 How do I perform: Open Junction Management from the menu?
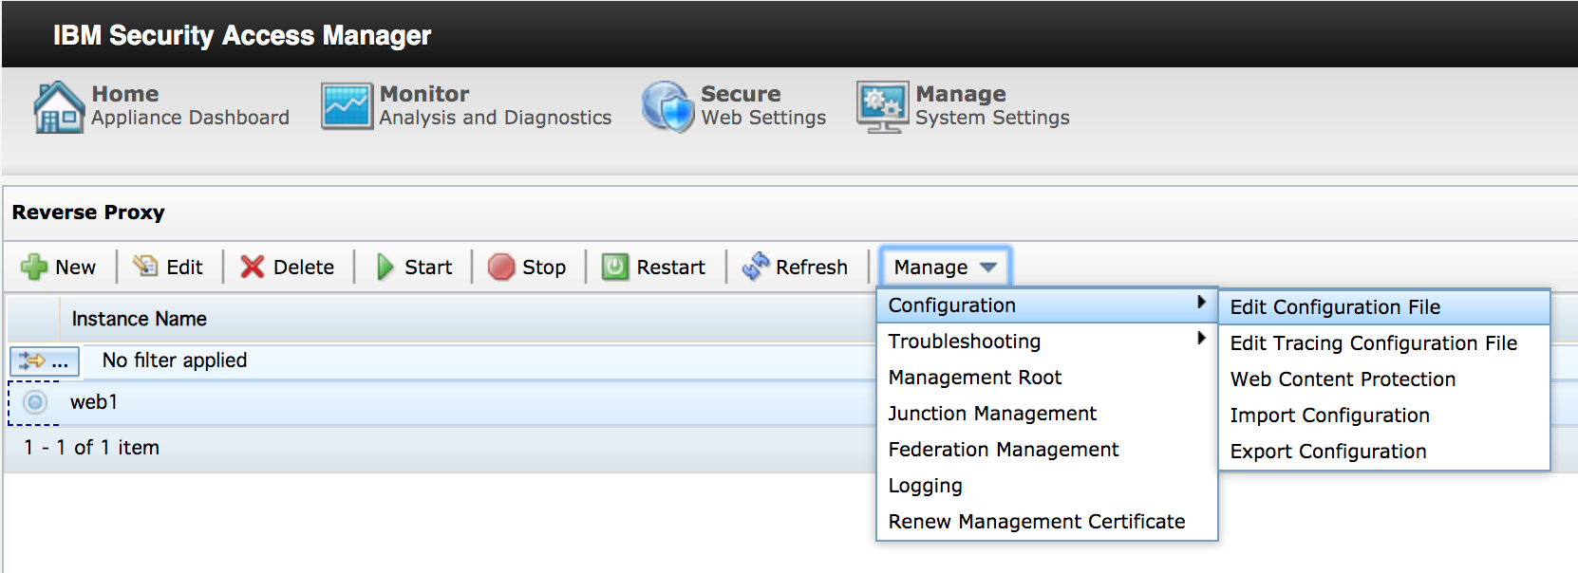pyautogui.click(x=991, y=413)
